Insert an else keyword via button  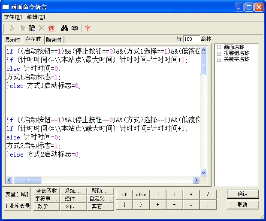(x=141, y=194)
